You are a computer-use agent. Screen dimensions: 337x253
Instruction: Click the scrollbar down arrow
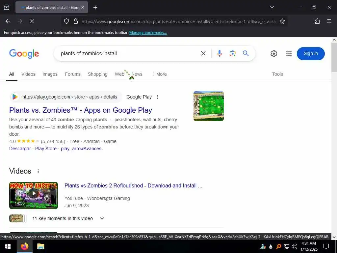tap(334, 237)
